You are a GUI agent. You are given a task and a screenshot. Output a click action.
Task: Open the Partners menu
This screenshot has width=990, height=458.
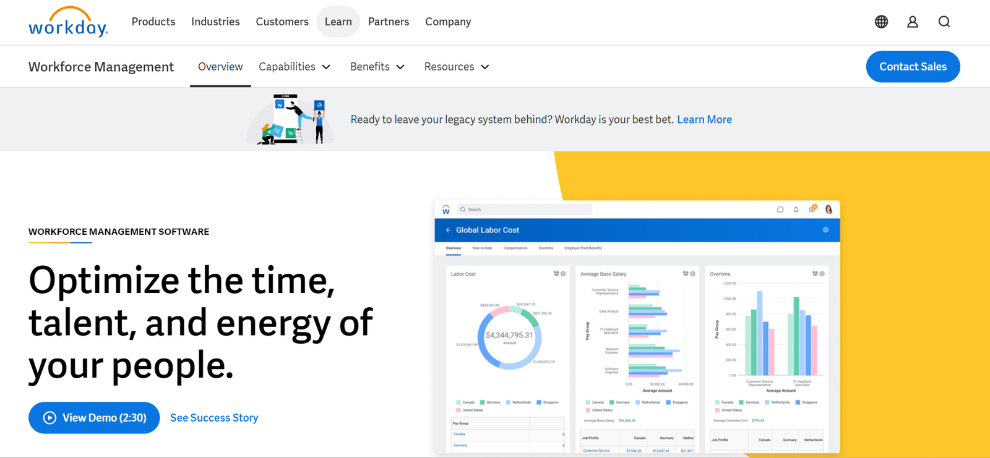click(389, 22)
